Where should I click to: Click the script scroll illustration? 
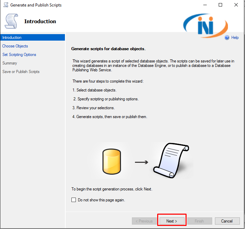[x=171, y=160]
